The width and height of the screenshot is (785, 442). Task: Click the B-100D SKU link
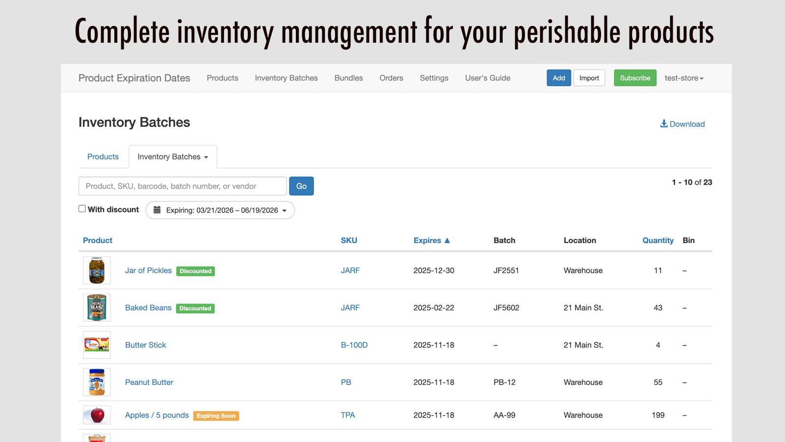[x=354, y=345]
